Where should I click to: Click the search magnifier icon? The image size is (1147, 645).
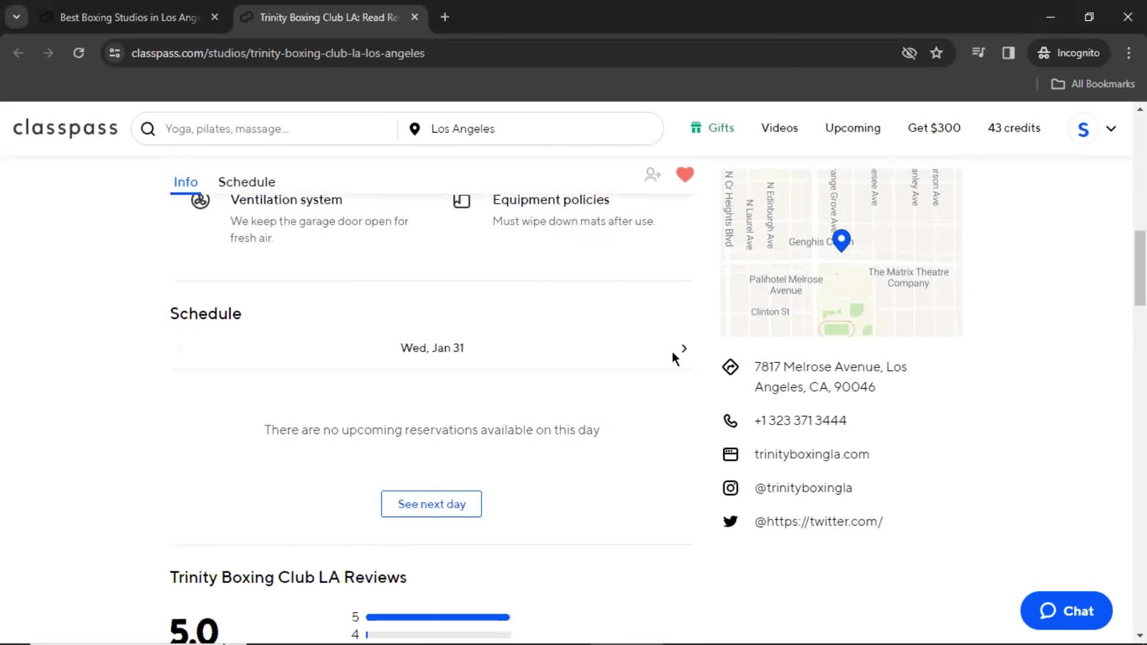[x=148, y=129]
